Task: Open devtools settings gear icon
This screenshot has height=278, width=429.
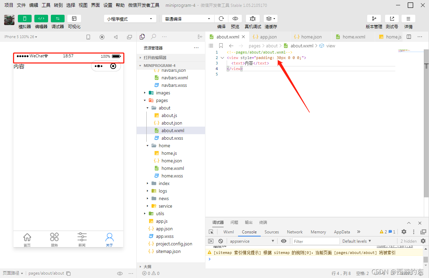Action: [x=404, y=232]
